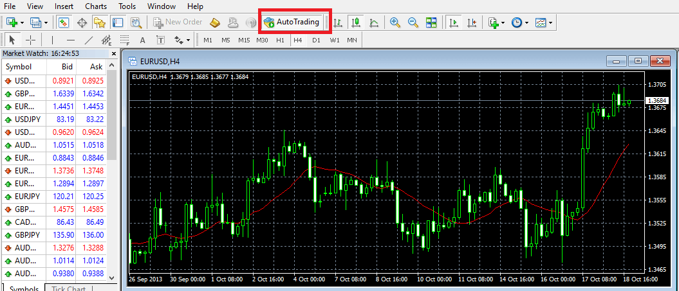Switch to candlesticks chart display
The width and height of the screenshot is (679, 291).
click(357, 22)
